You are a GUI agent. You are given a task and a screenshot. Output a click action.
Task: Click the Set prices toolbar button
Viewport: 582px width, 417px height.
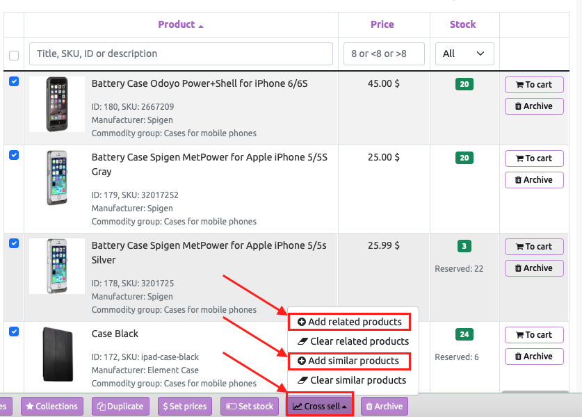(185, 407)
